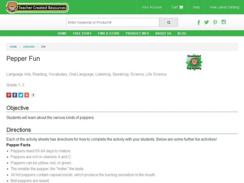Share the lesson on Pinterest
Screen dimensions: 244x183
pyautogui.click(x=9, y=95)
